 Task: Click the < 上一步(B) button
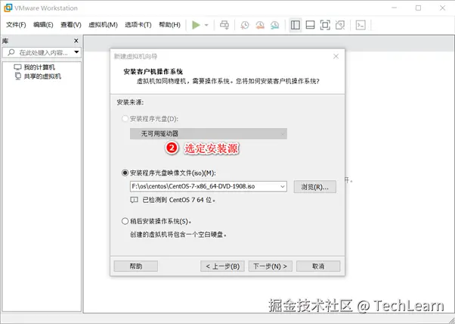pos(222,266)
